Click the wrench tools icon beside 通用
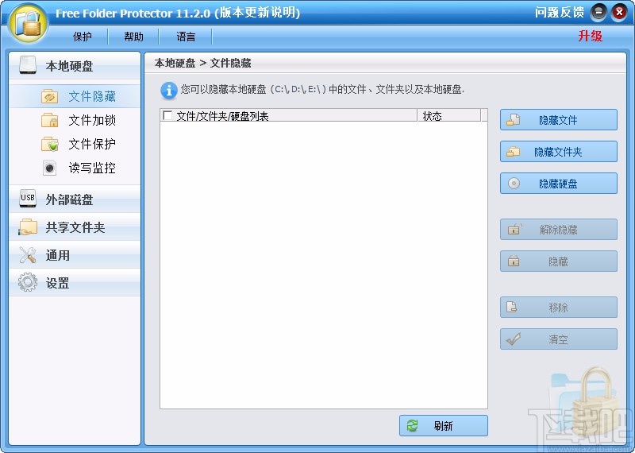The image size is (635, 453). (x=28, y=255)
